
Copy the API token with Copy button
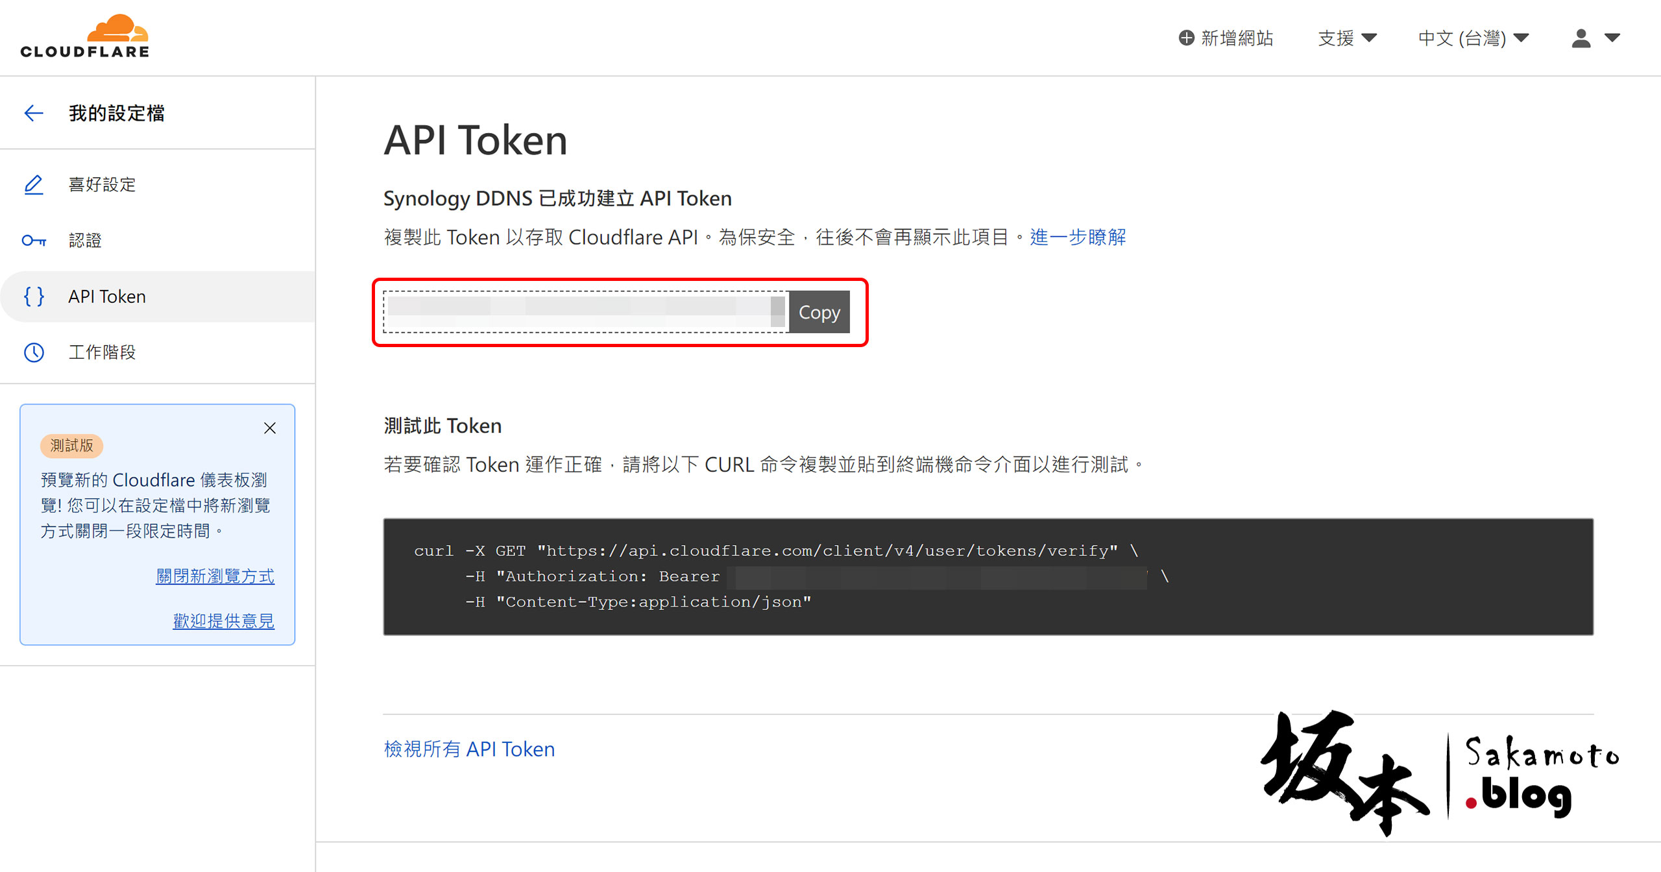point(819,312)
